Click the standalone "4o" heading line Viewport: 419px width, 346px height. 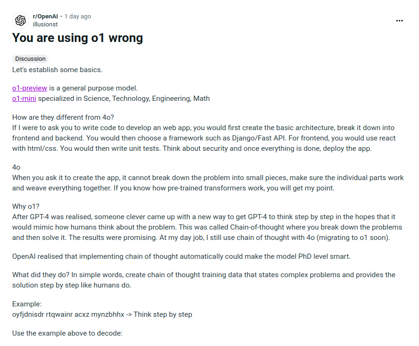16,167
